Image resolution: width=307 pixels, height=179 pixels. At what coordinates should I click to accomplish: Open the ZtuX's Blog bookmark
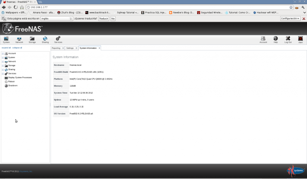tap(70, 13)
